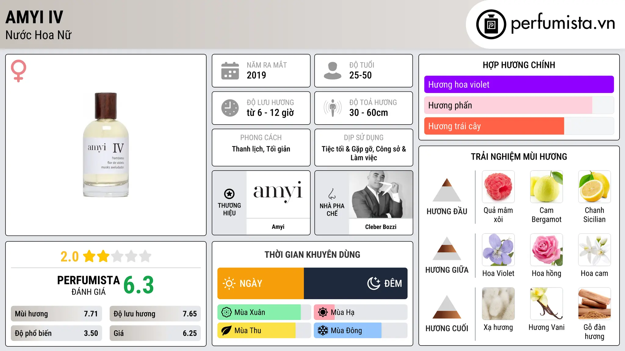Click the '30 - 60cm' sillage value
Image resolution: width=625 pixels, height=351 pixels.
[369, 113]
